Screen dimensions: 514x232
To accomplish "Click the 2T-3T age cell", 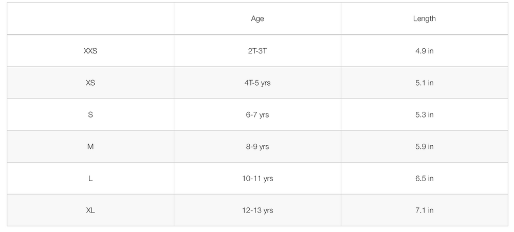I will point(258,51).
